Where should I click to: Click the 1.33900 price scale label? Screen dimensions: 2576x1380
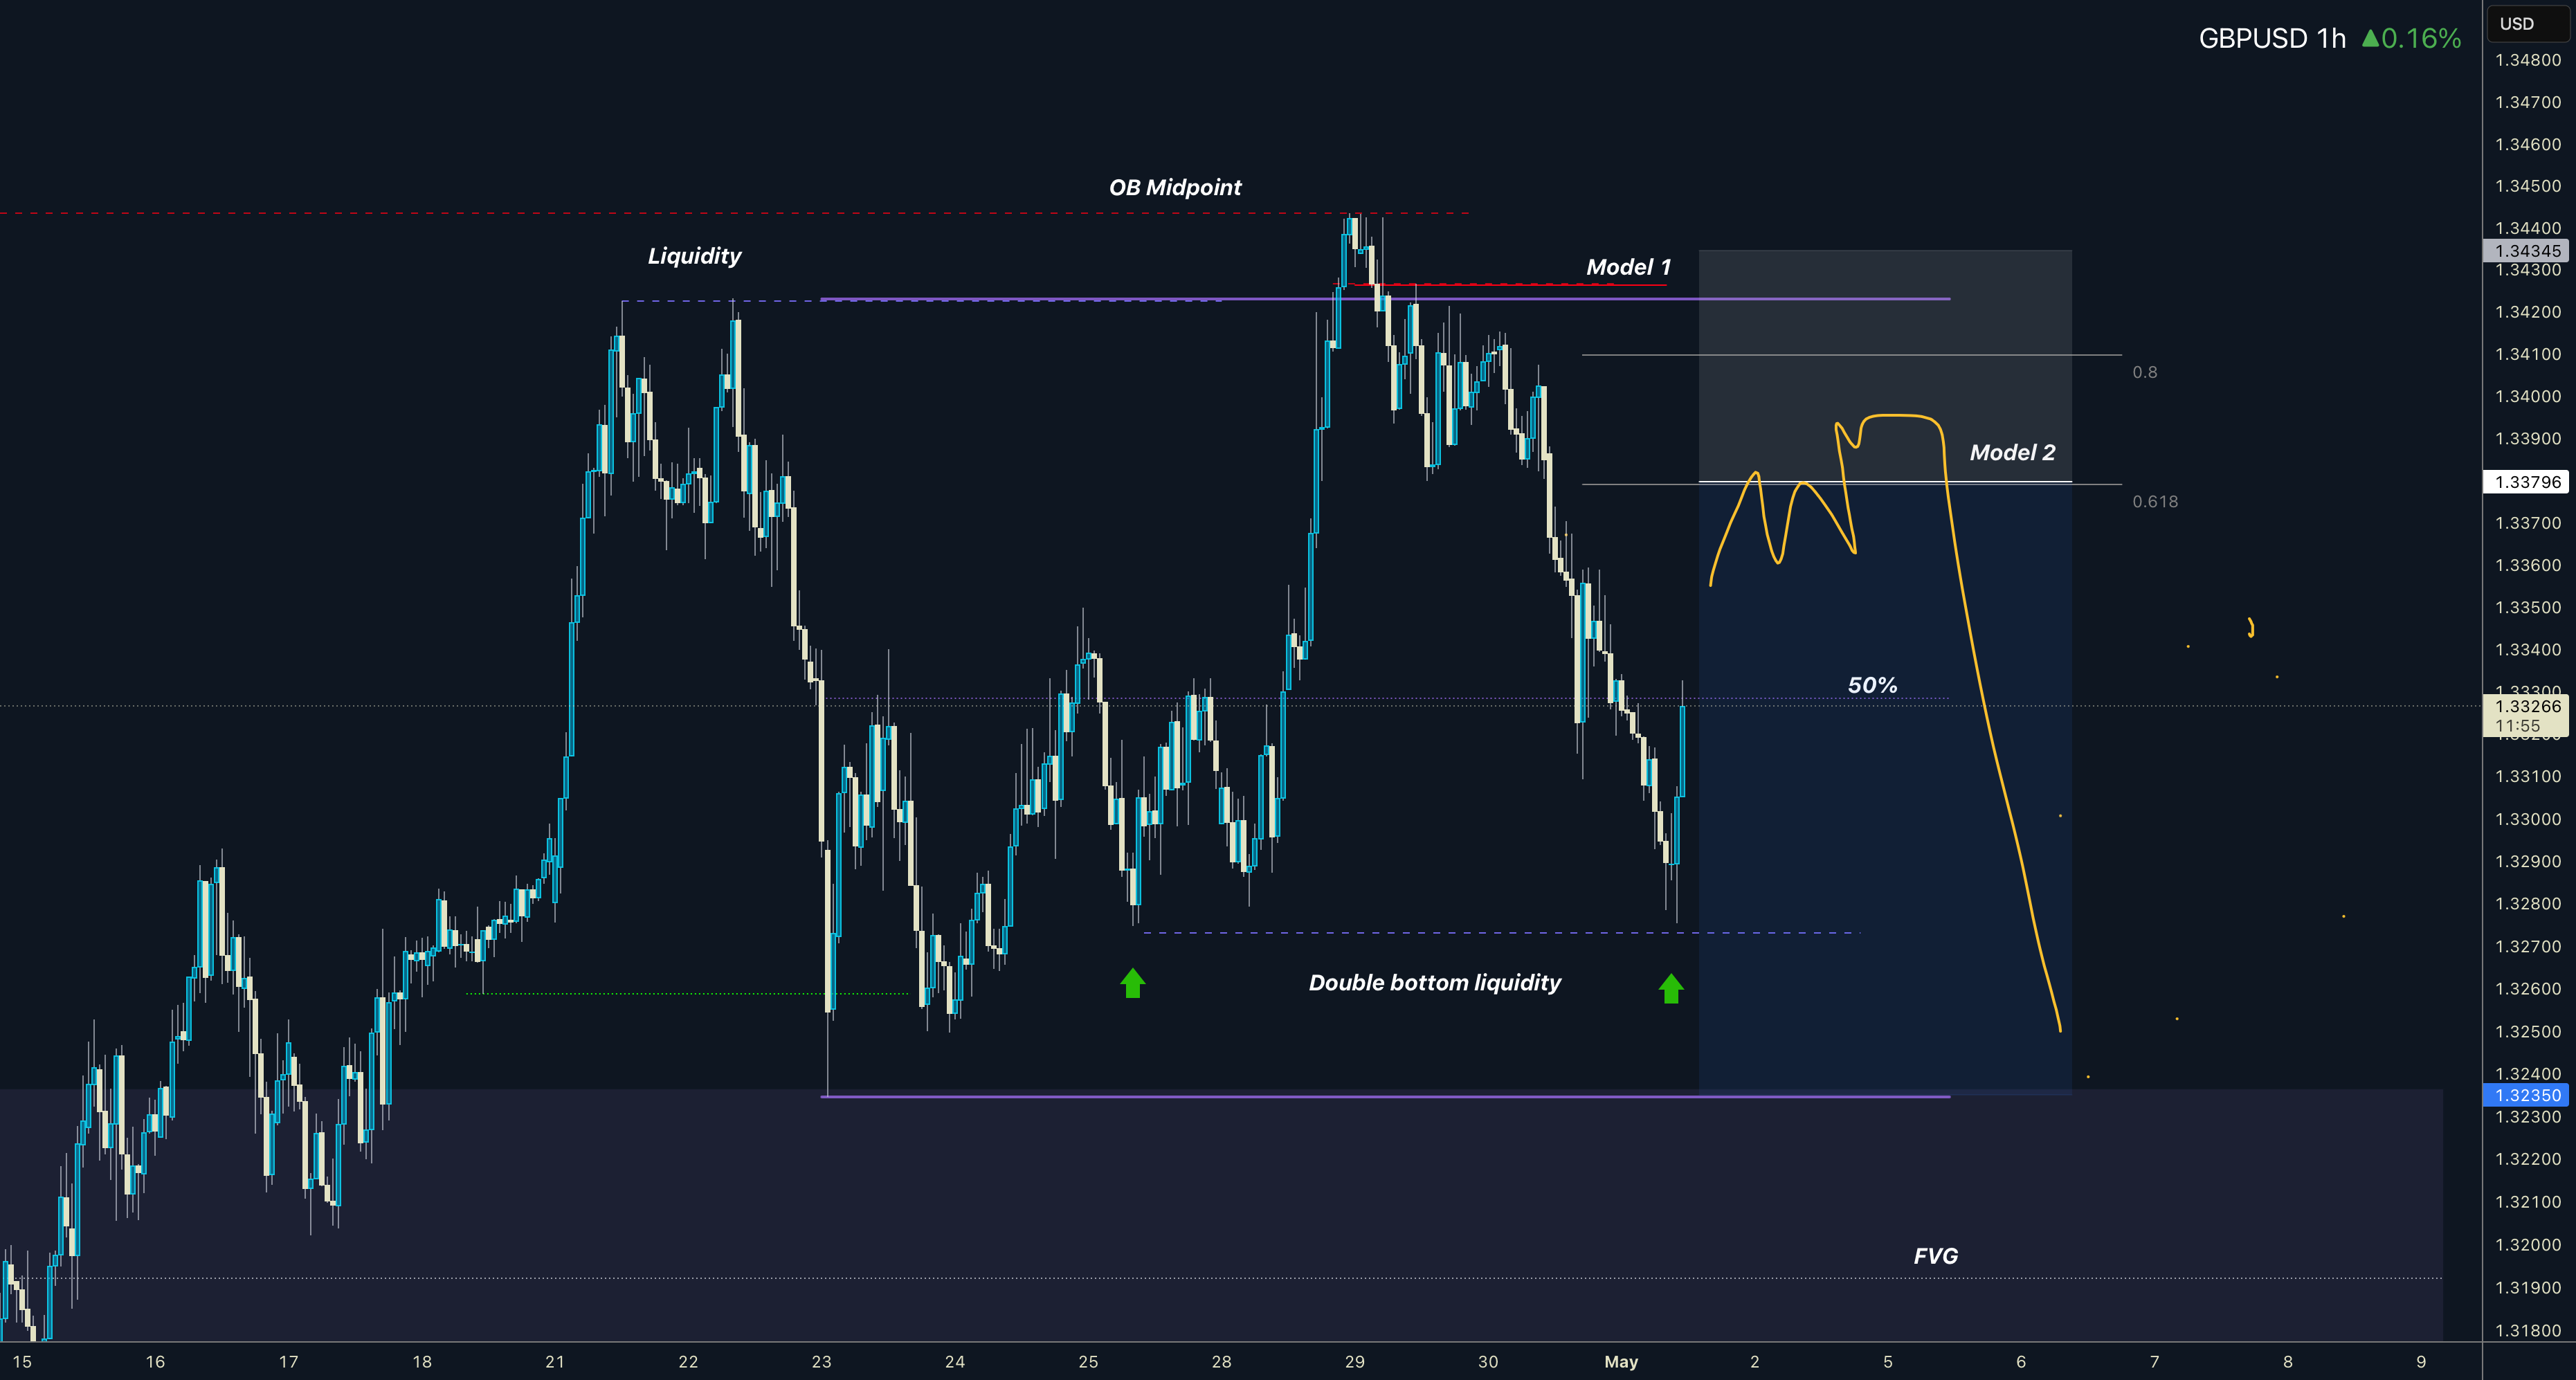2527,439
